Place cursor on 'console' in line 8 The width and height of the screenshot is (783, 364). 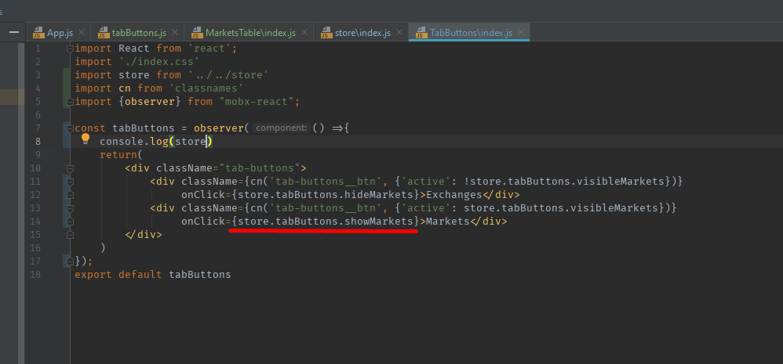pos(122,142)
